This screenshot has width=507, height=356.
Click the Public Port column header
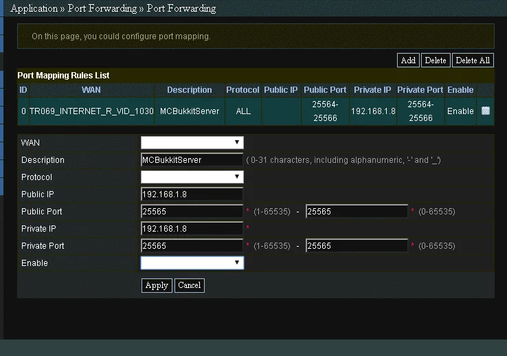tap(325, 90)
